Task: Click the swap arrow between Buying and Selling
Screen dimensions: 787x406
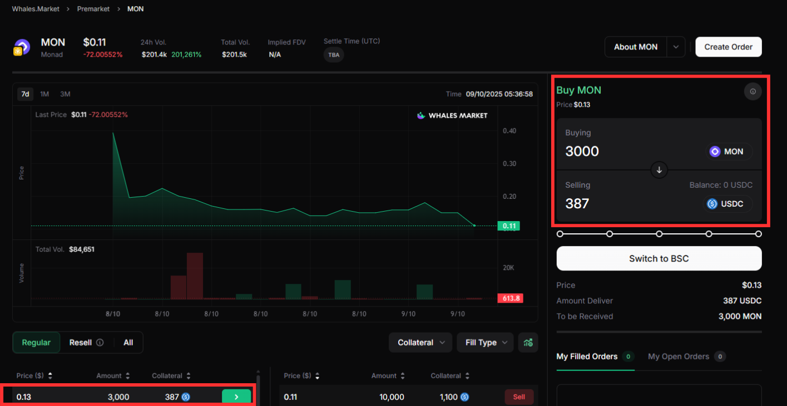Action: point(659,170)
